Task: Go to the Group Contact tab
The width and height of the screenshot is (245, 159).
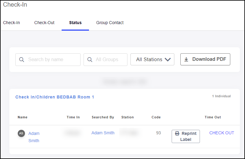Action: tap(110, 23)
